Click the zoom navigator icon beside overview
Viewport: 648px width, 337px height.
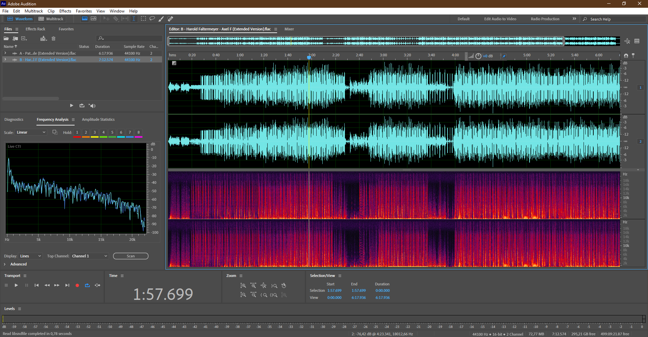pos(627,41)
